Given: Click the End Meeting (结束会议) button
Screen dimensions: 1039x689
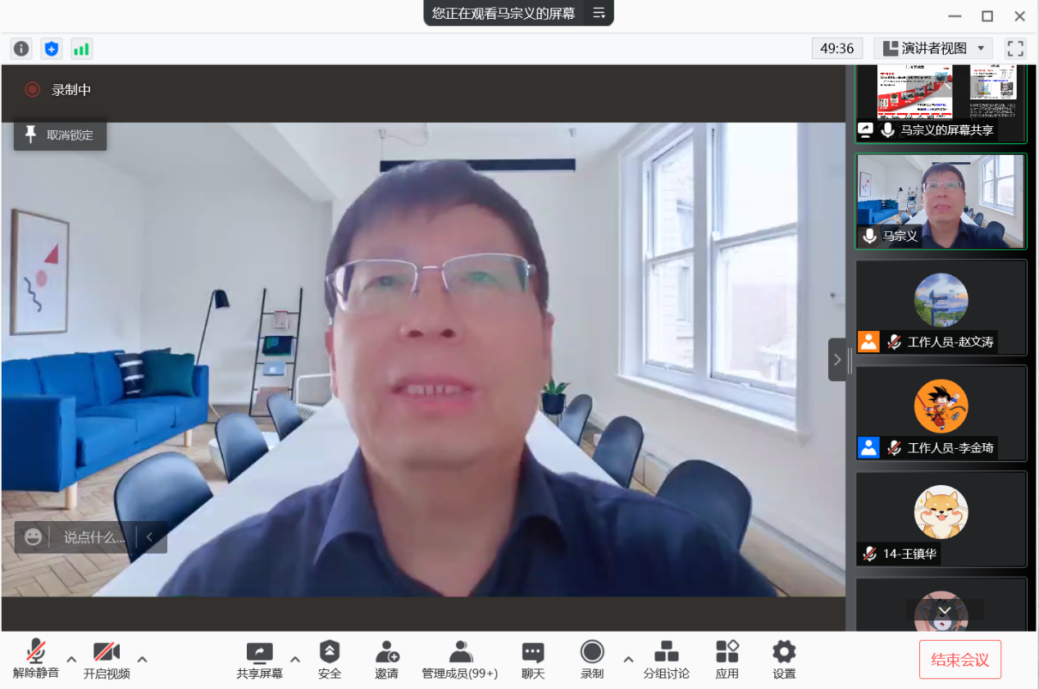Looking at the screenshot, I should pos(959,660).
